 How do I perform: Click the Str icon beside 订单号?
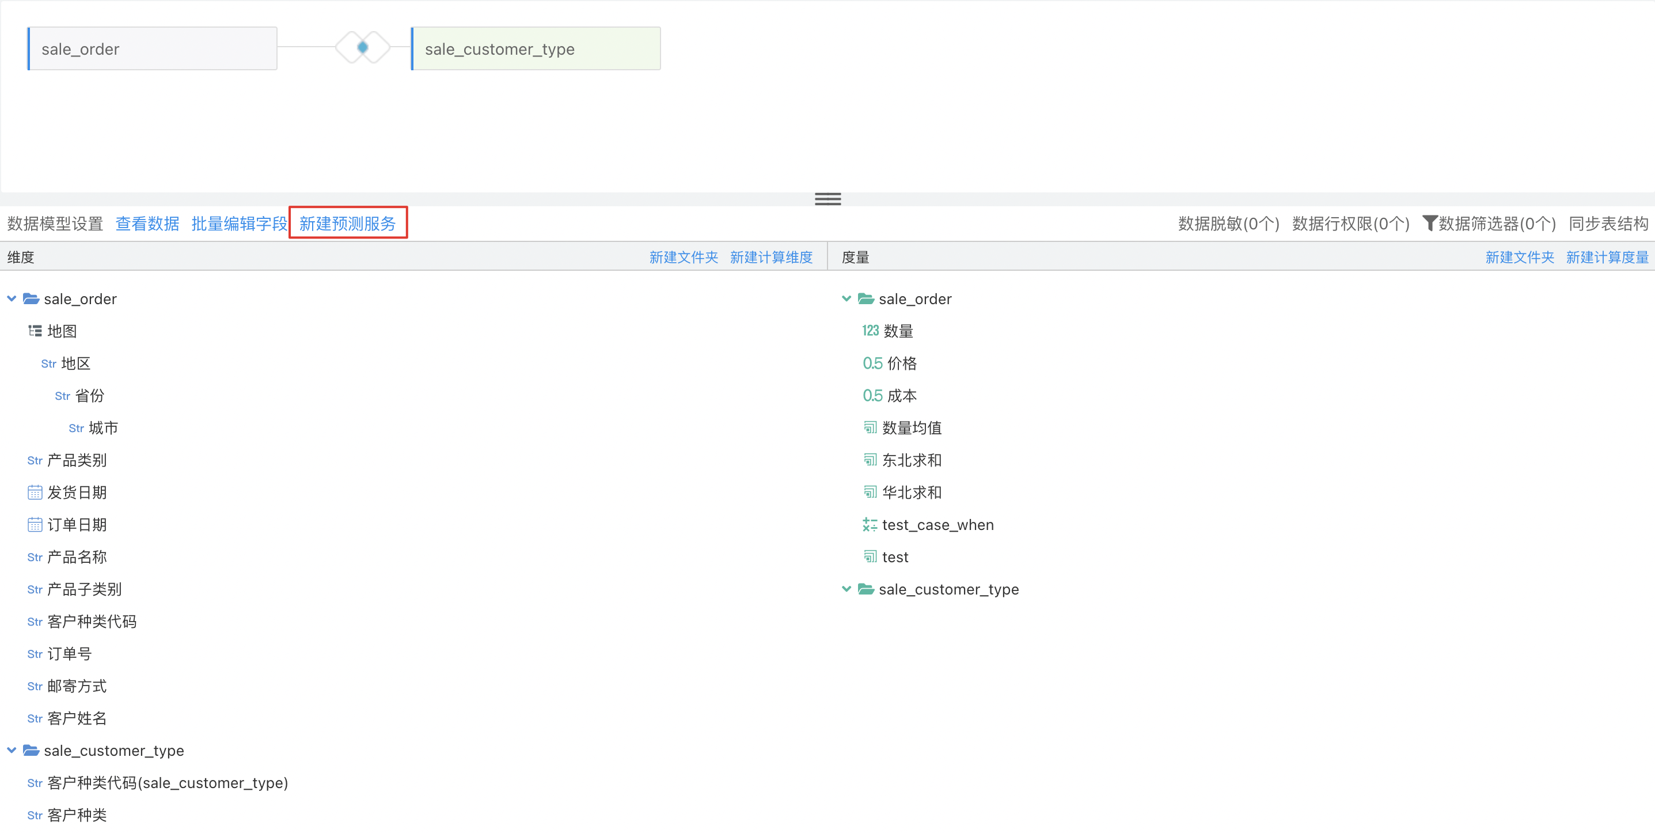pyautogui.click(x=35, y=654)
